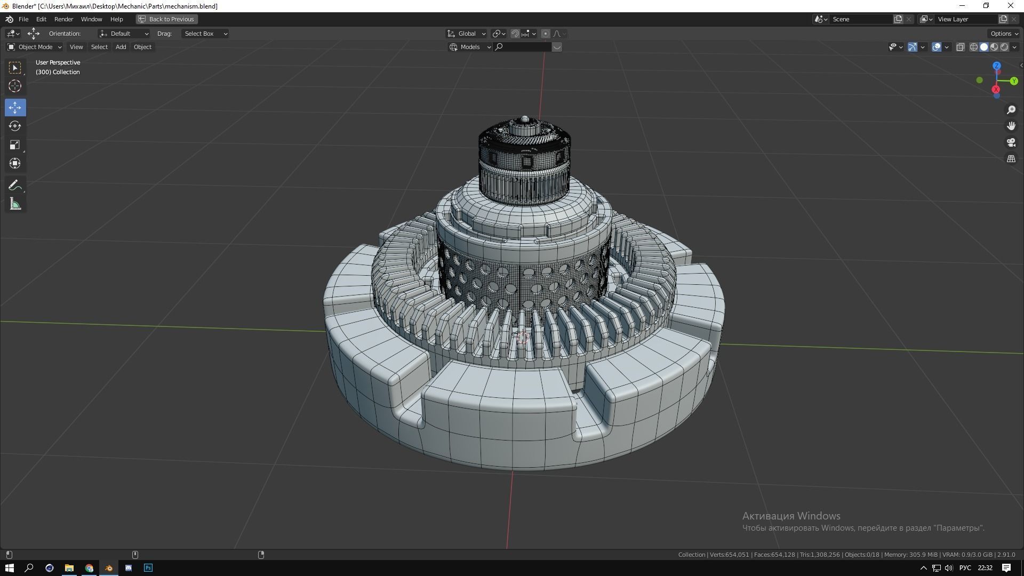
Task: Select the Select Box tool
Action: click(15, 68)
